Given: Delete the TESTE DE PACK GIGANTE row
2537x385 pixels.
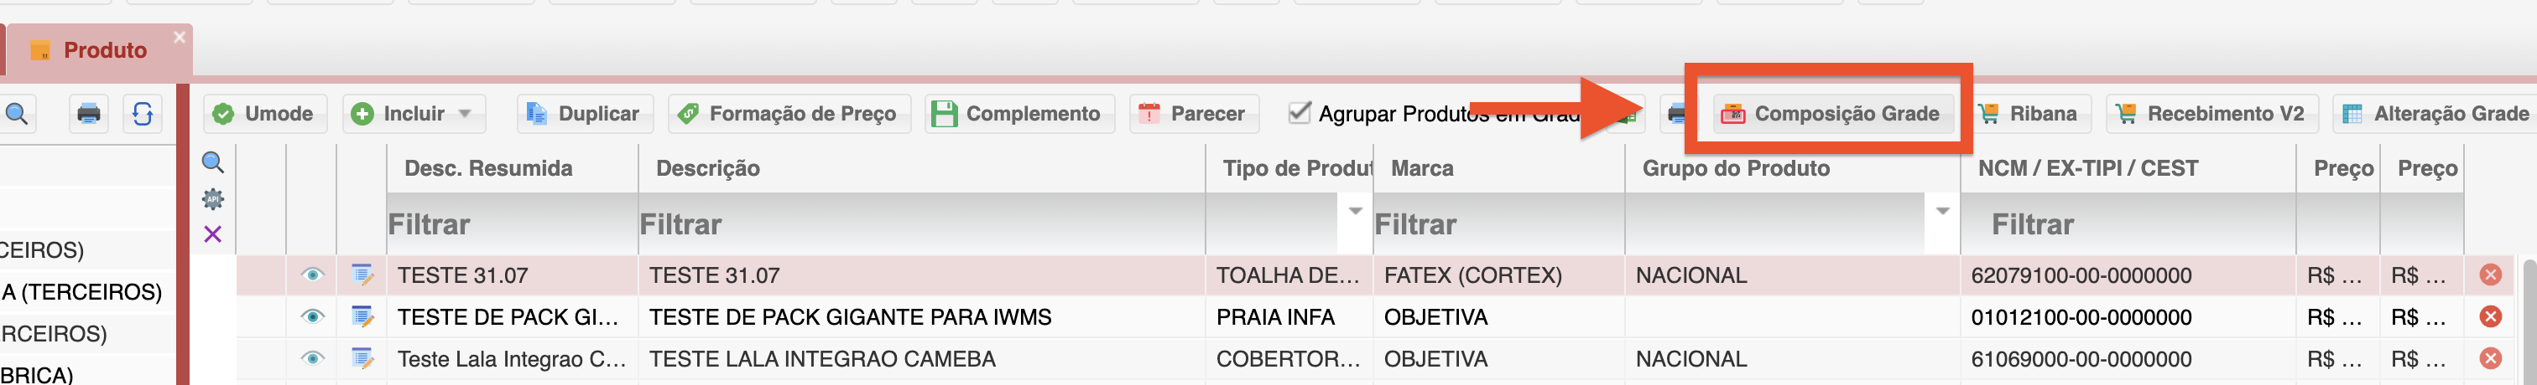Looking at the screenshot, I should pos(2491,316).
